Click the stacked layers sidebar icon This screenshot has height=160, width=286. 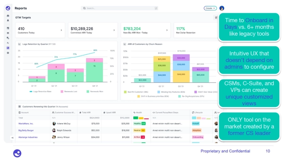pyautogui.click(x=8, y=33)
